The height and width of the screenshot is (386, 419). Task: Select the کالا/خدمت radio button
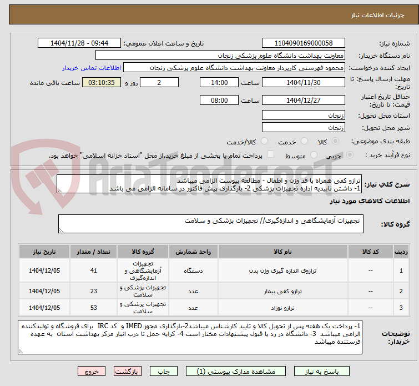[264, 141]
